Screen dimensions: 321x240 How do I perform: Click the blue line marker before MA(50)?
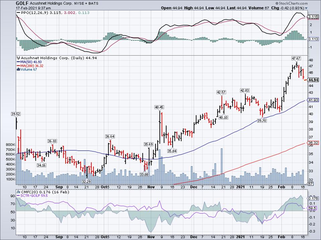pyautogui.click(x=18, y=62)
